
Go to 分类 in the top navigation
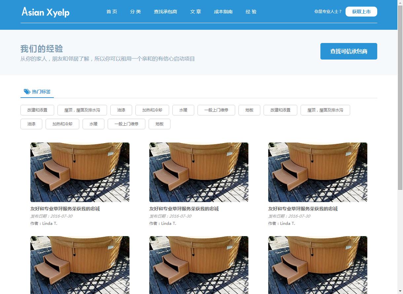point(135,12)
